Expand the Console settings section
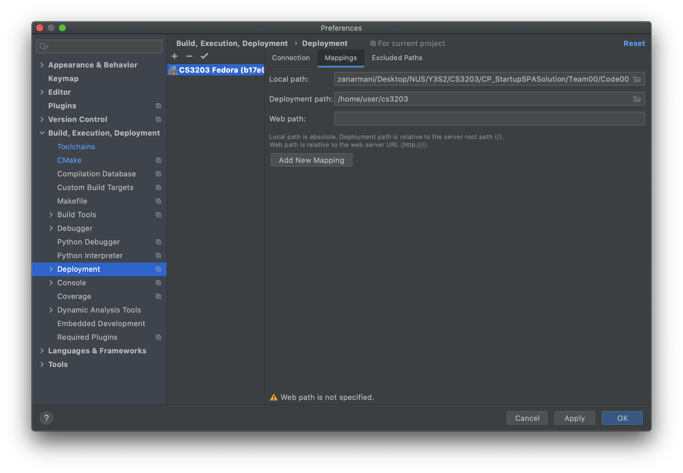 50,282
